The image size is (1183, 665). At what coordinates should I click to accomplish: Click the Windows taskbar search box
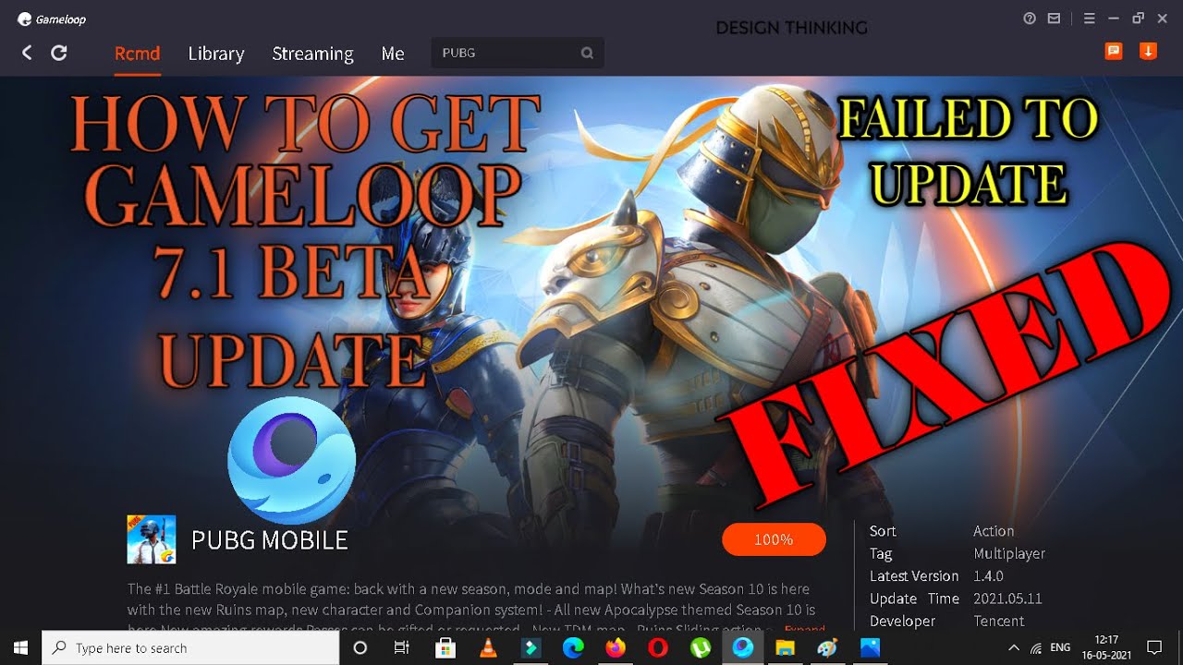coord(190,647)
